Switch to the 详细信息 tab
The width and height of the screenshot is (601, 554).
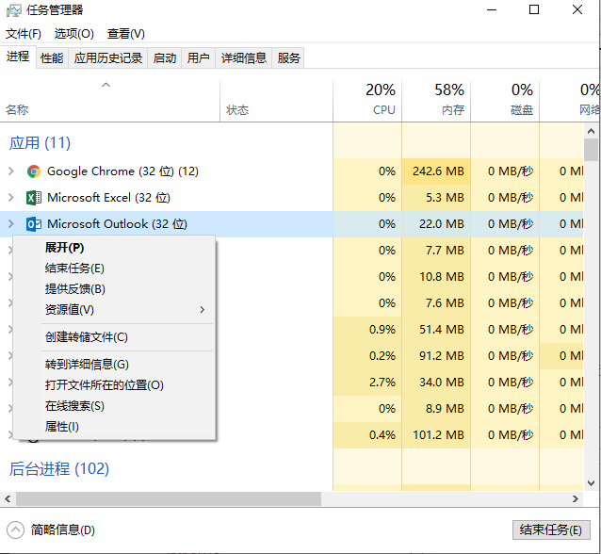tap(244, 58)
